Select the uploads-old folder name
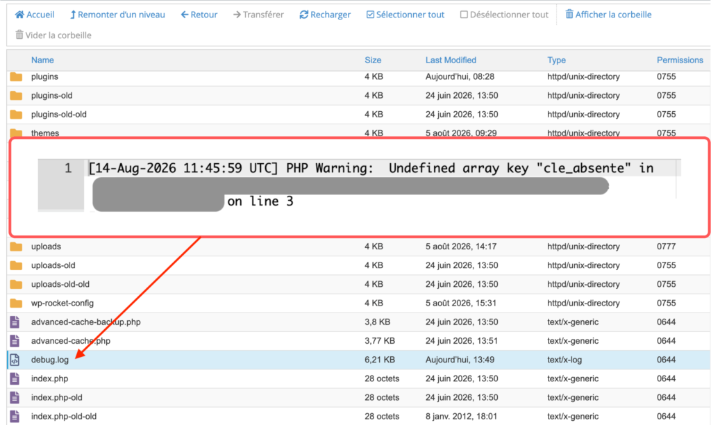 coord(53,265)
